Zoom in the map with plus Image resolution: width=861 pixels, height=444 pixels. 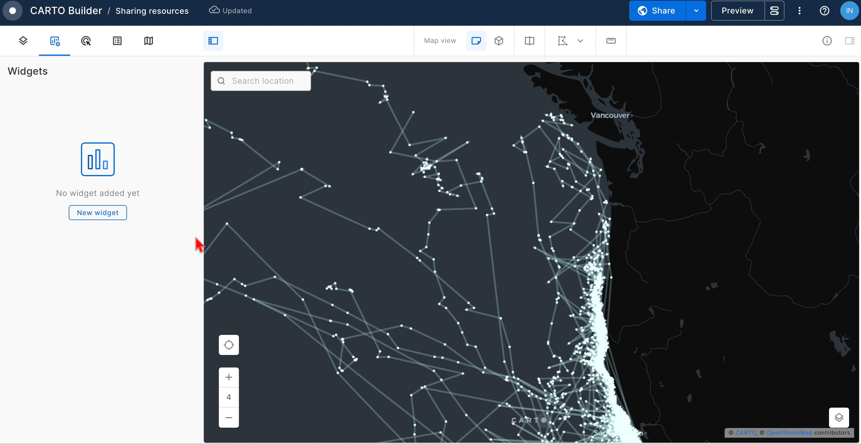click(229, 378)
